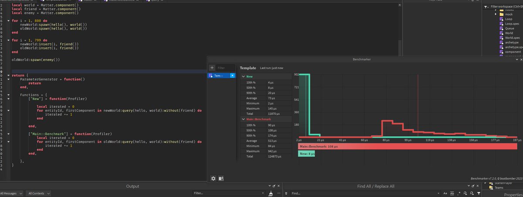Select the Tem… benchmark in the list
523x197 pixels.
[x=222, y=76]
